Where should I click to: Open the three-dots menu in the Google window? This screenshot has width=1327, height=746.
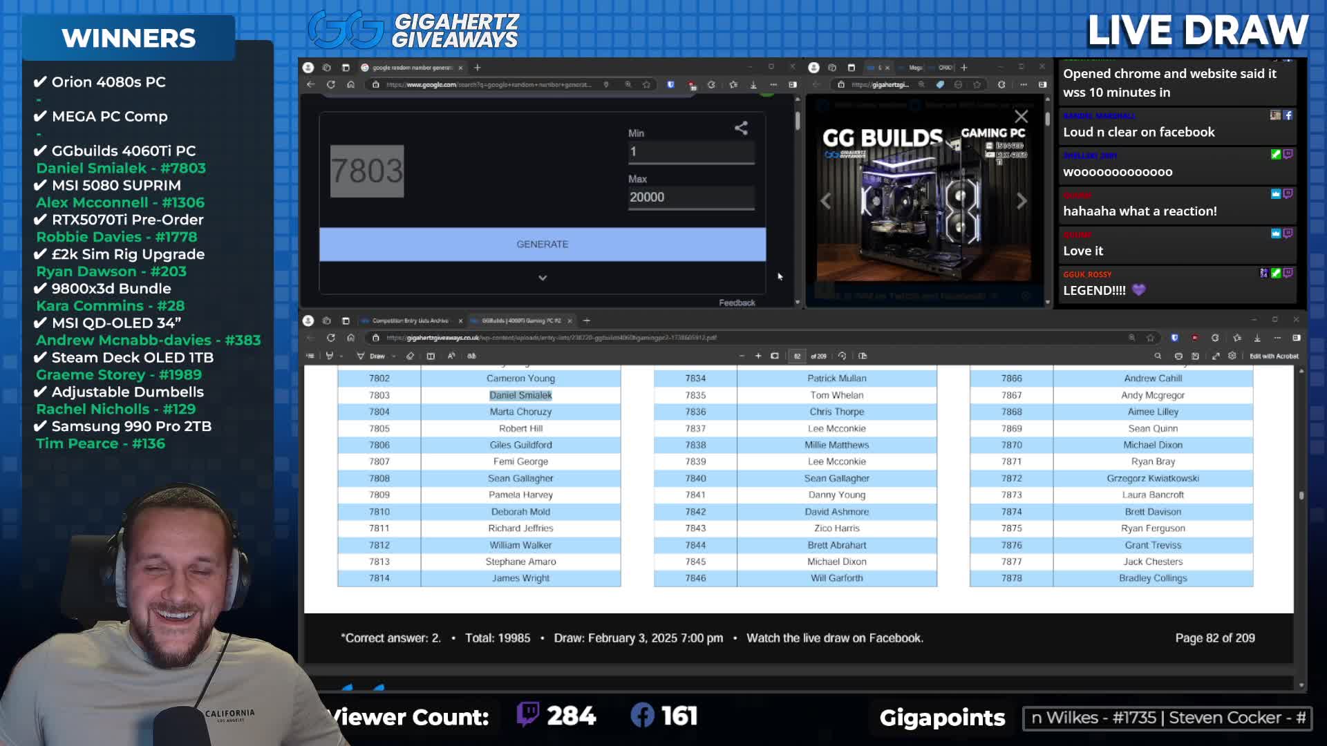point(773,84)
